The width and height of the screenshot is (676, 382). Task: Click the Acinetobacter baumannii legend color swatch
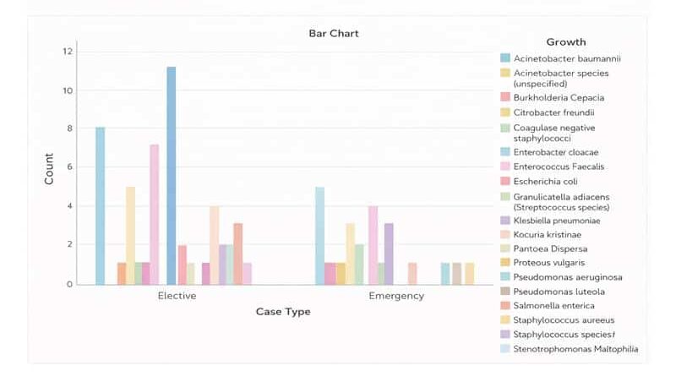505,58
